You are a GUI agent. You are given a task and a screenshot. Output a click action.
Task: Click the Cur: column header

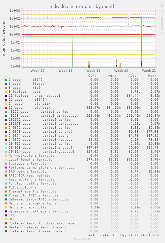[92, 76]
